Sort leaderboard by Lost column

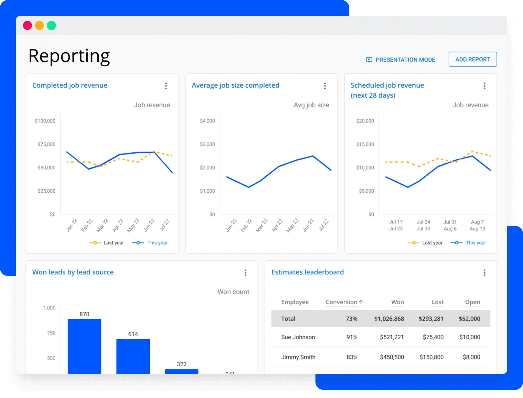tap(437, 302)
